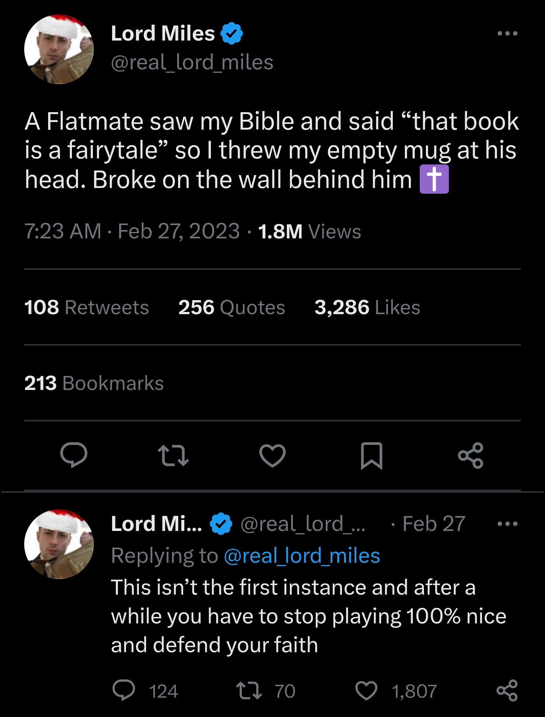Screen dimensions: 545x717
Task: Click the blue @real_lord_miles mention link
Action: click(x=302, y=556)
